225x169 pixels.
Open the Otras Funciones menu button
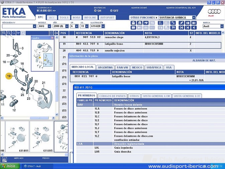(143, 17)
